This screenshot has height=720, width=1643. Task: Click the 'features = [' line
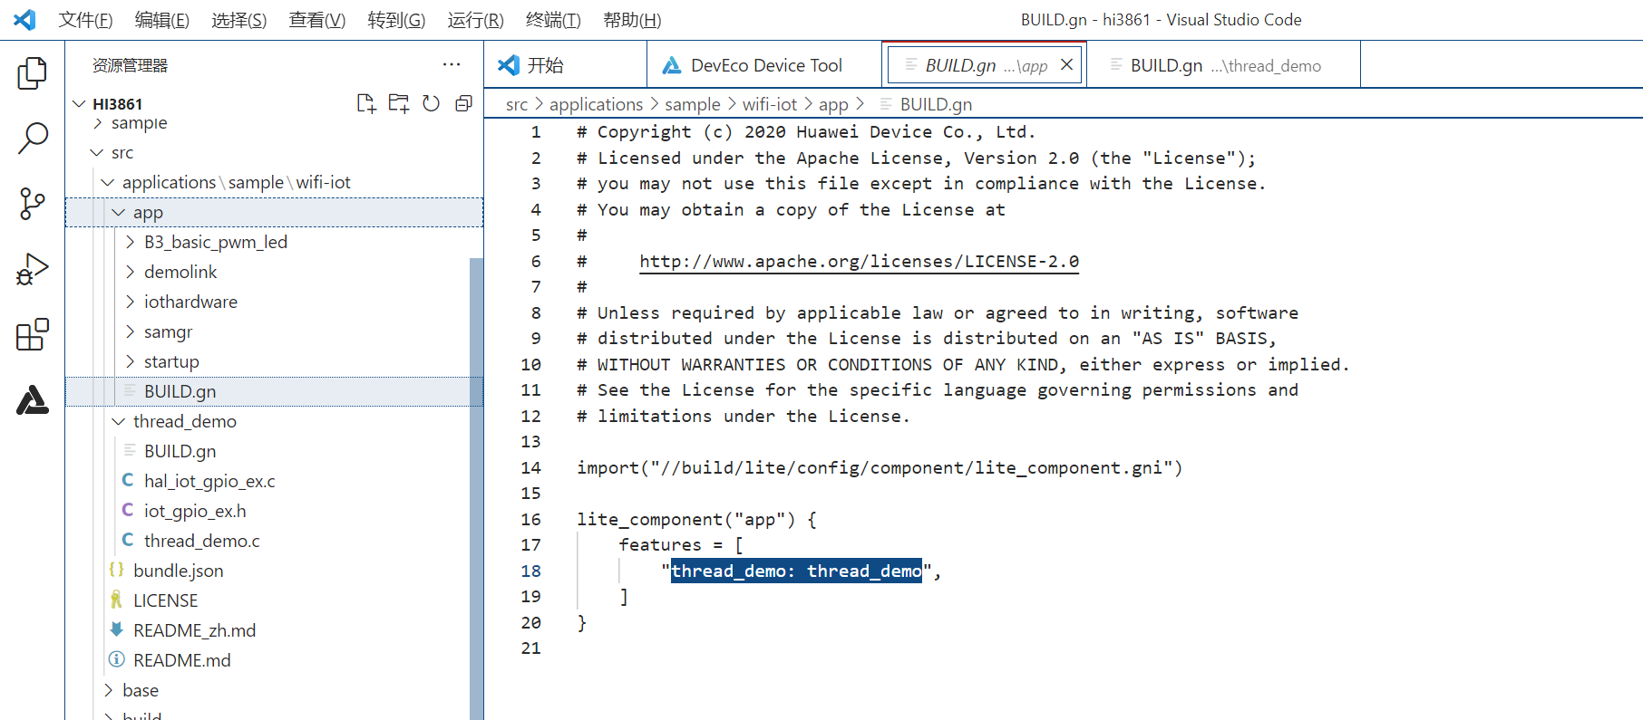coord(681,544)
